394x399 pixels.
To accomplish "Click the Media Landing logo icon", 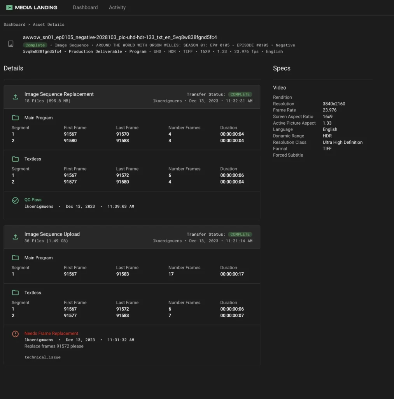I will coord(9,7).
